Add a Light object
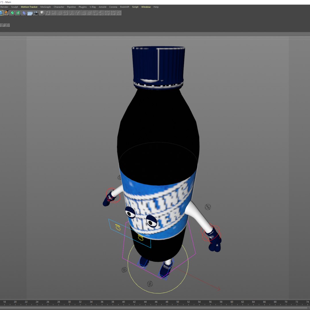The height and width of the screenshot is (310, 310). (42, 13)
